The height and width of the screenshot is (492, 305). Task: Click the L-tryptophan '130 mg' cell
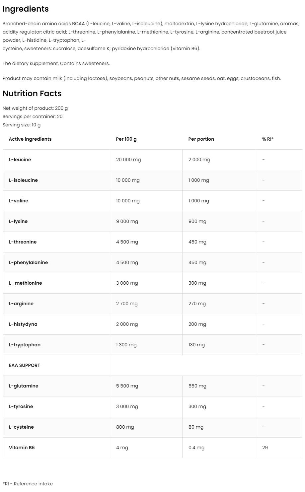196,345
